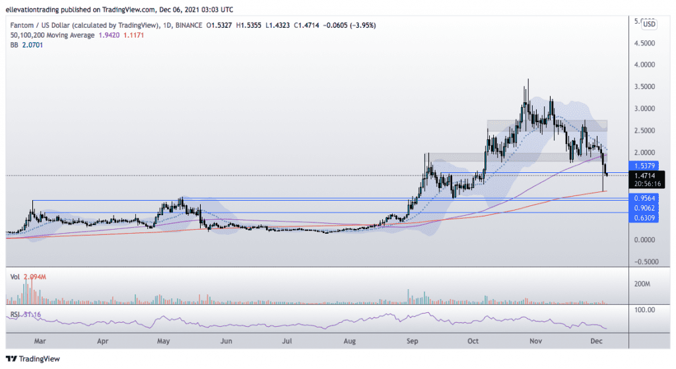The image size is (676, 369).
Task: Click the Vol indicator label
Action: pyautogui.click(x=15, y=277)
